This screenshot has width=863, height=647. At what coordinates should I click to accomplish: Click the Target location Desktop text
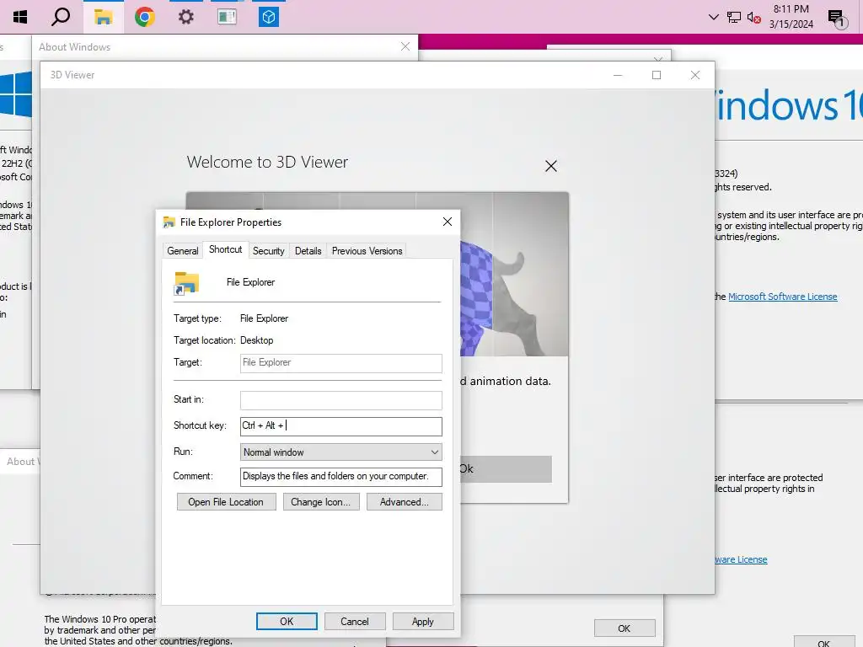256,340
